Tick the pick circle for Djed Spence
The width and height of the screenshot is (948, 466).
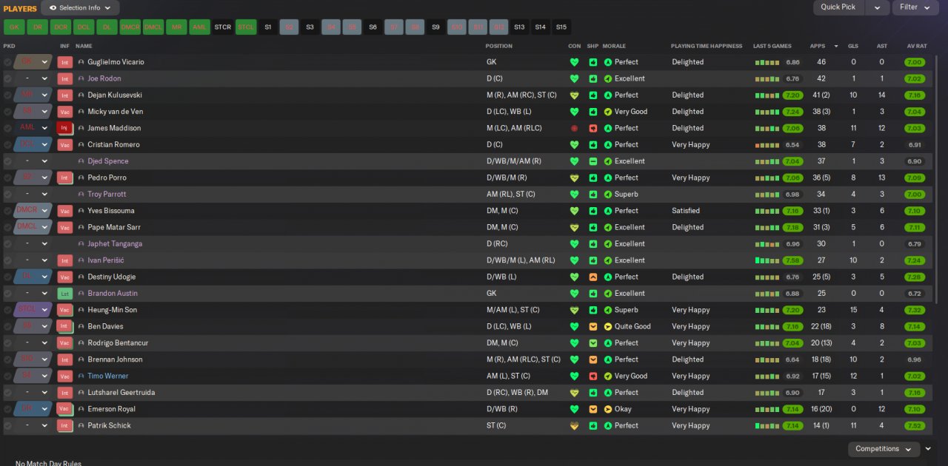point(7,161)
